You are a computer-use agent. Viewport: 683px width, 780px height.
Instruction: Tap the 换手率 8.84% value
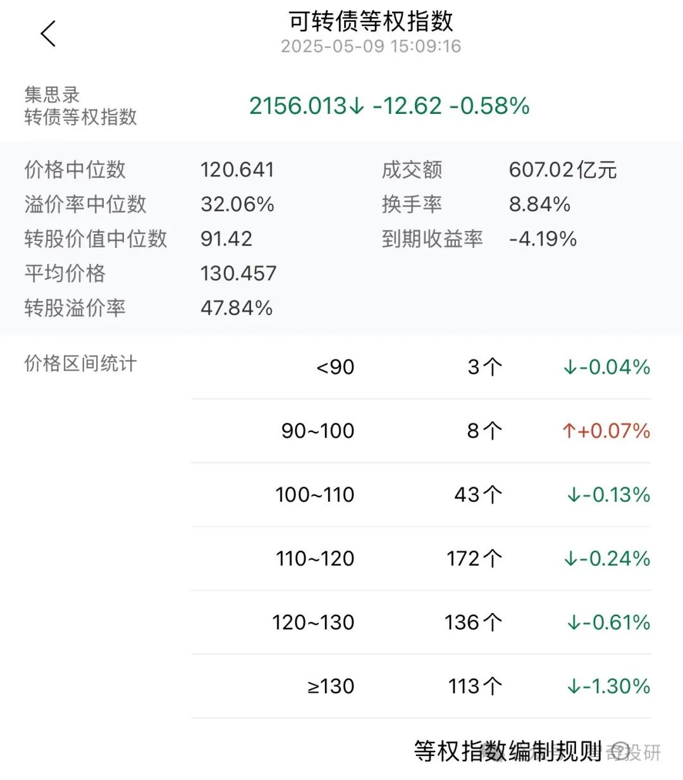point(539,204)
